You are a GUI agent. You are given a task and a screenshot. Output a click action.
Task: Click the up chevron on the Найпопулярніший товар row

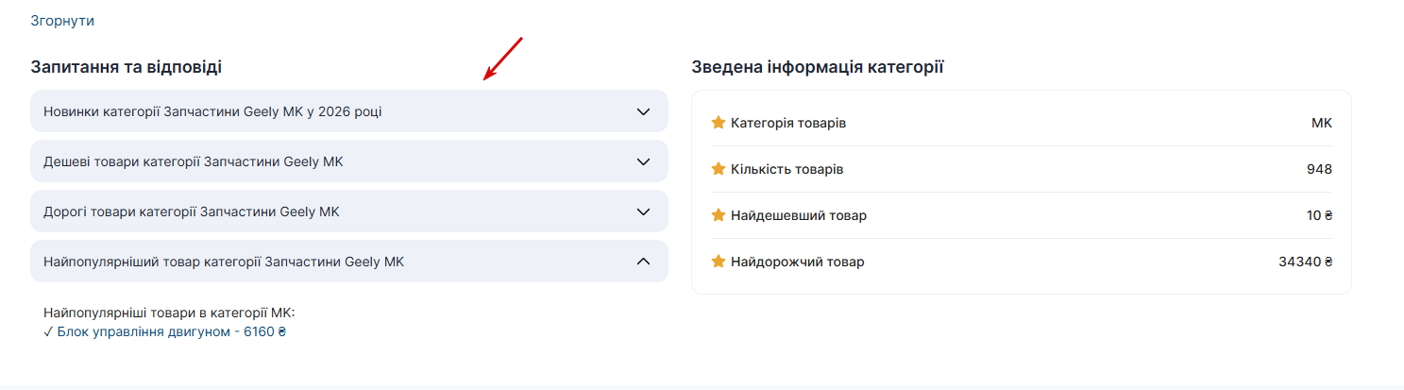(x=644, y=262)
